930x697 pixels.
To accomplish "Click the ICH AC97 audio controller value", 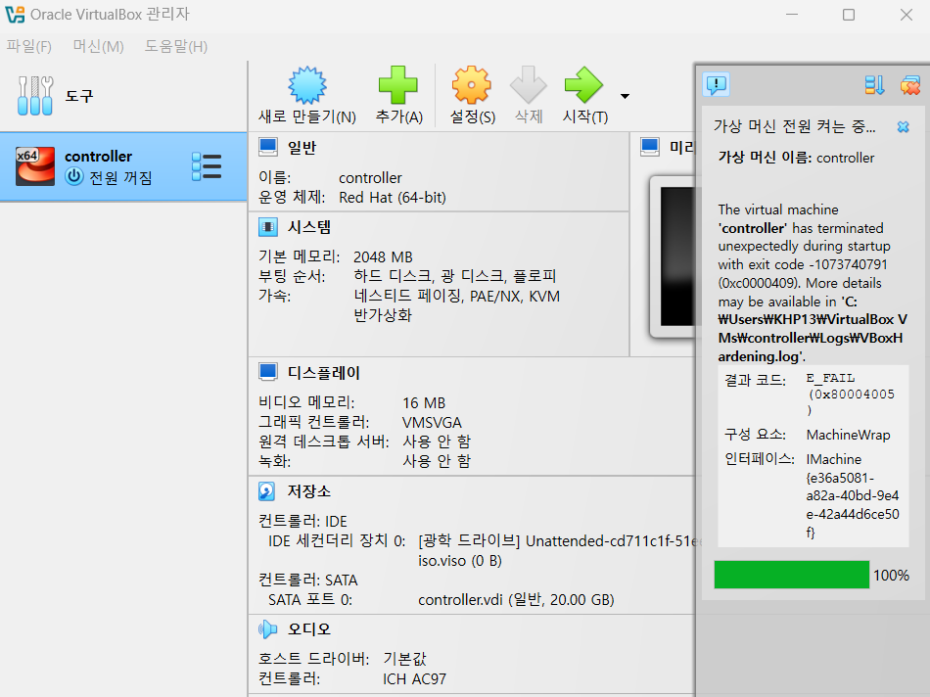I will point(414,678).
